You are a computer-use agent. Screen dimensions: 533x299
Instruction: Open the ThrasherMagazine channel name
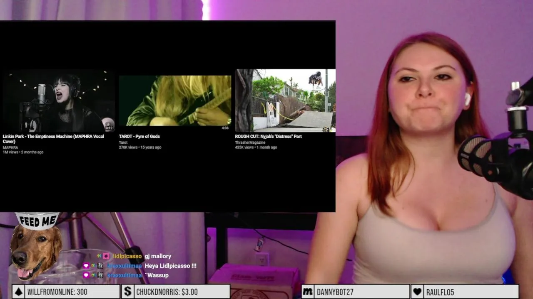[x=250, y=142]
